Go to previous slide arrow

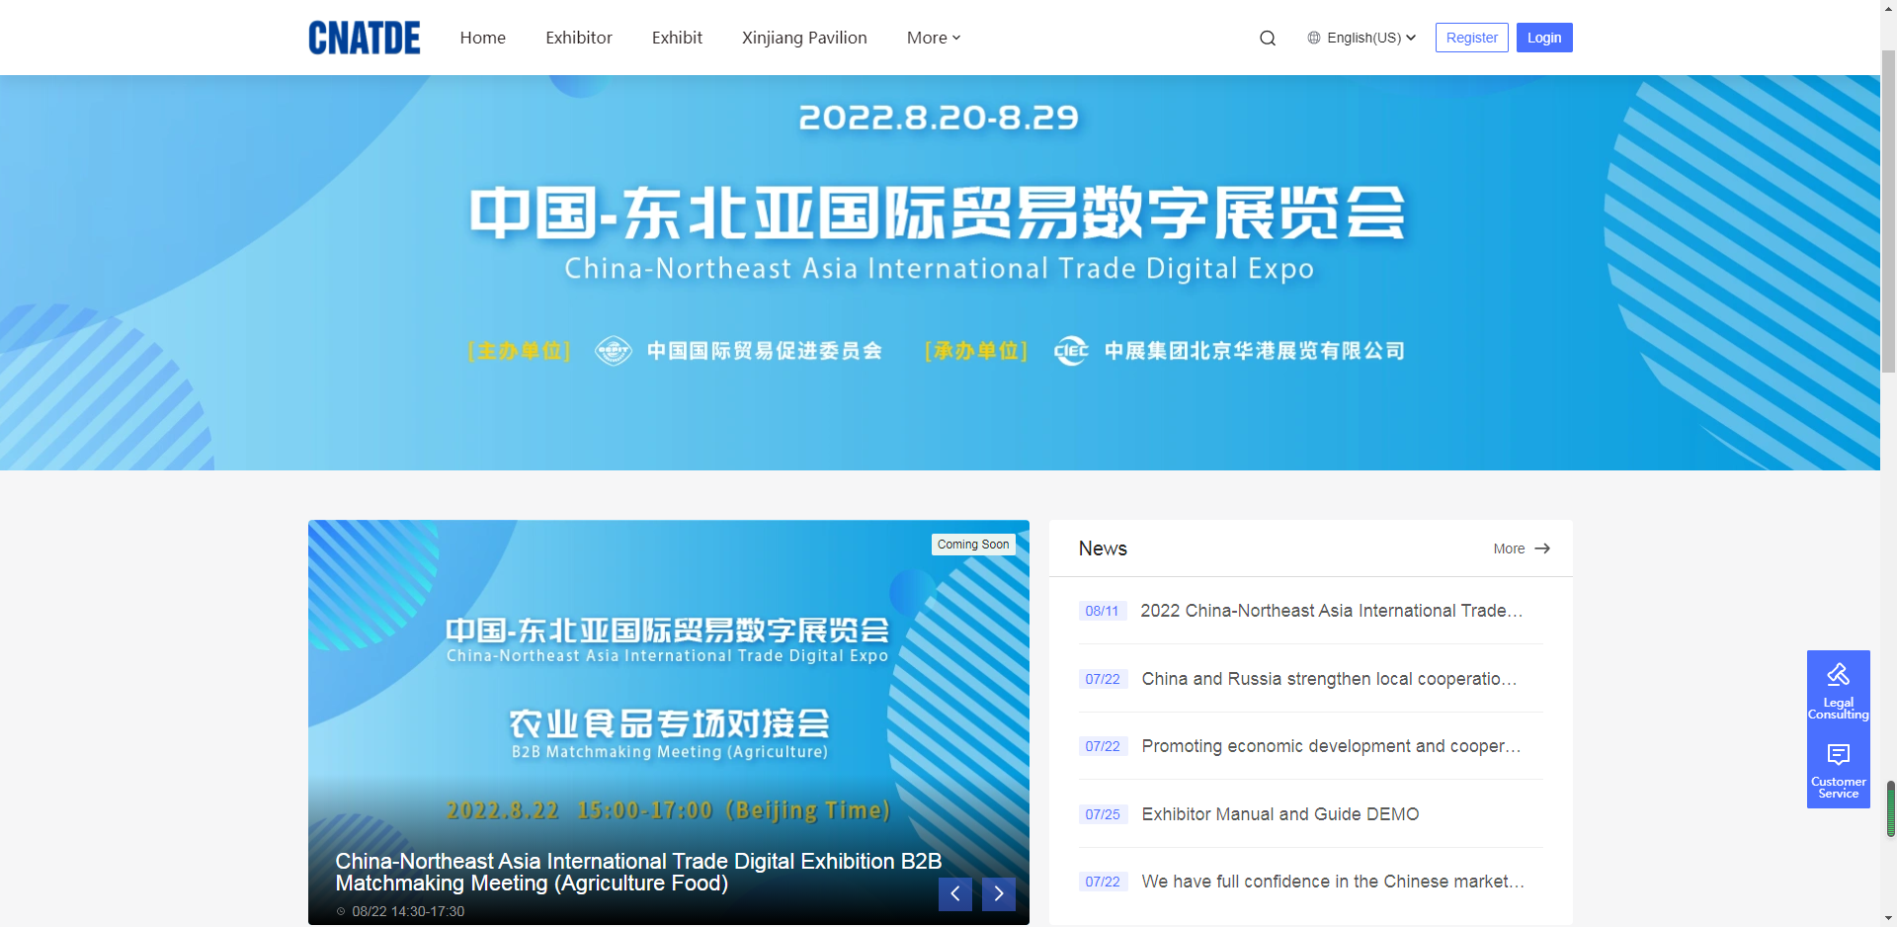[x=955, y=893]
